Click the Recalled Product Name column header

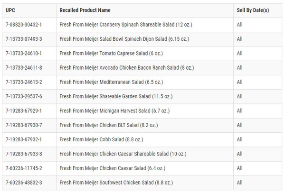(x=85, y=10)
